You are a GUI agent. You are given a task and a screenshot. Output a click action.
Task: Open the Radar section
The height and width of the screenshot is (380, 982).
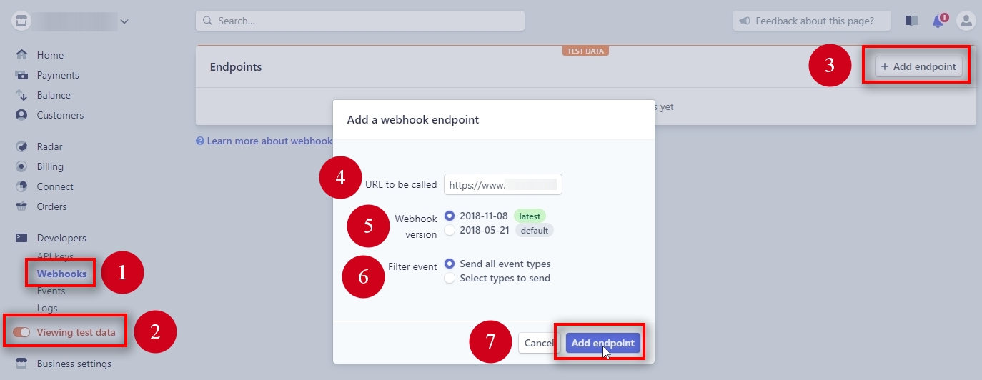tap(49, 146)
